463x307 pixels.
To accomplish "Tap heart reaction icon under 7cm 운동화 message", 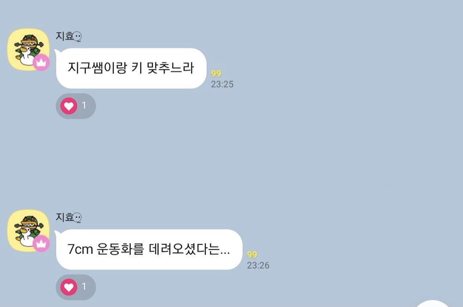I will [x=69, y=287].
